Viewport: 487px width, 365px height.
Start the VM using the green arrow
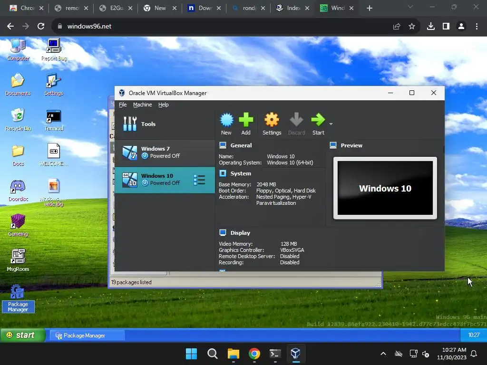[318, 124]
